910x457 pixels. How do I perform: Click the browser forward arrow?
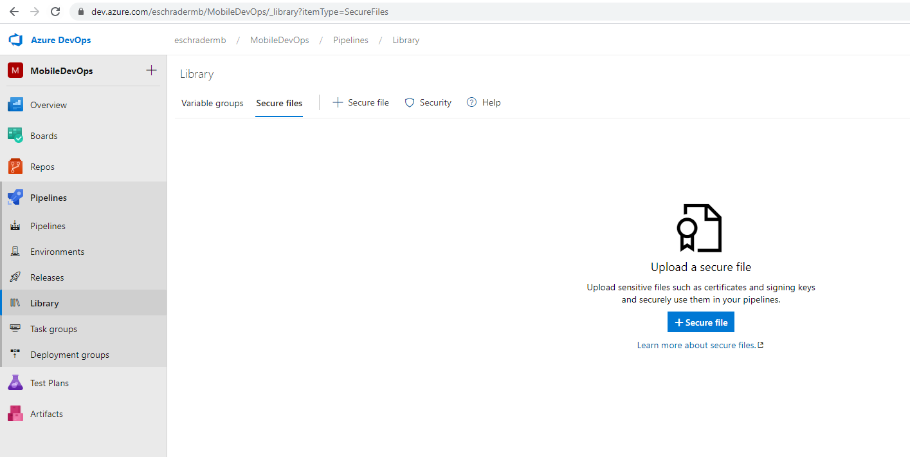(x=35, y=12)
